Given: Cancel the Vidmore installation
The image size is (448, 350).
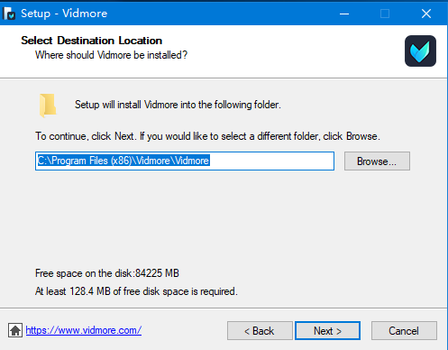Looking at the screenshot, I should [404, 331].
